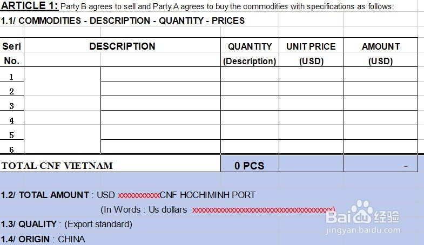Click the QUALITY Export standard line
This screenshot has width=424, height=245.
(x=66, y=224)
